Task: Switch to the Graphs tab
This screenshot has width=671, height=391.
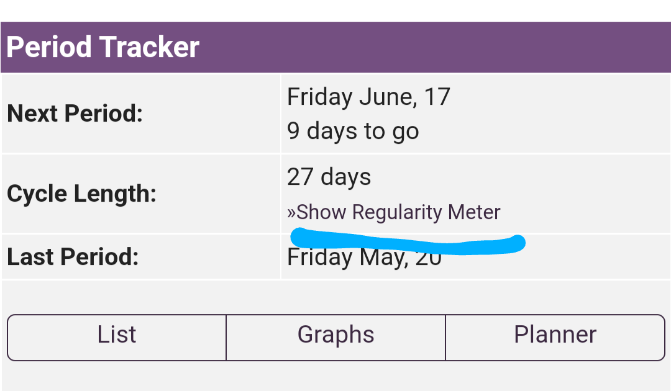Action: (335, 336)
